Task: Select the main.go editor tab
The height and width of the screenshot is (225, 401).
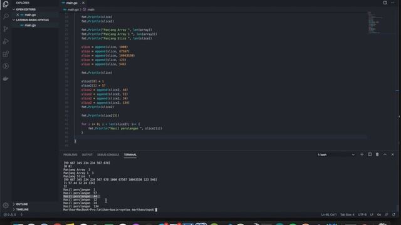Action: click(71, 2)
